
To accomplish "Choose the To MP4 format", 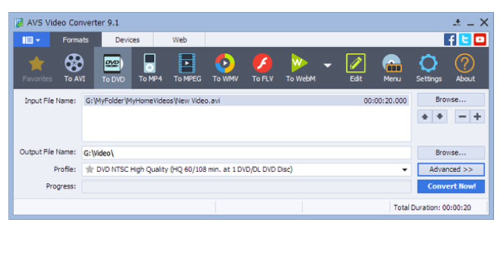I will tap(150, 68).
